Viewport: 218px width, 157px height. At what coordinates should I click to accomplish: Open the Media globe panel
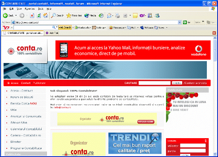point(87,15)
